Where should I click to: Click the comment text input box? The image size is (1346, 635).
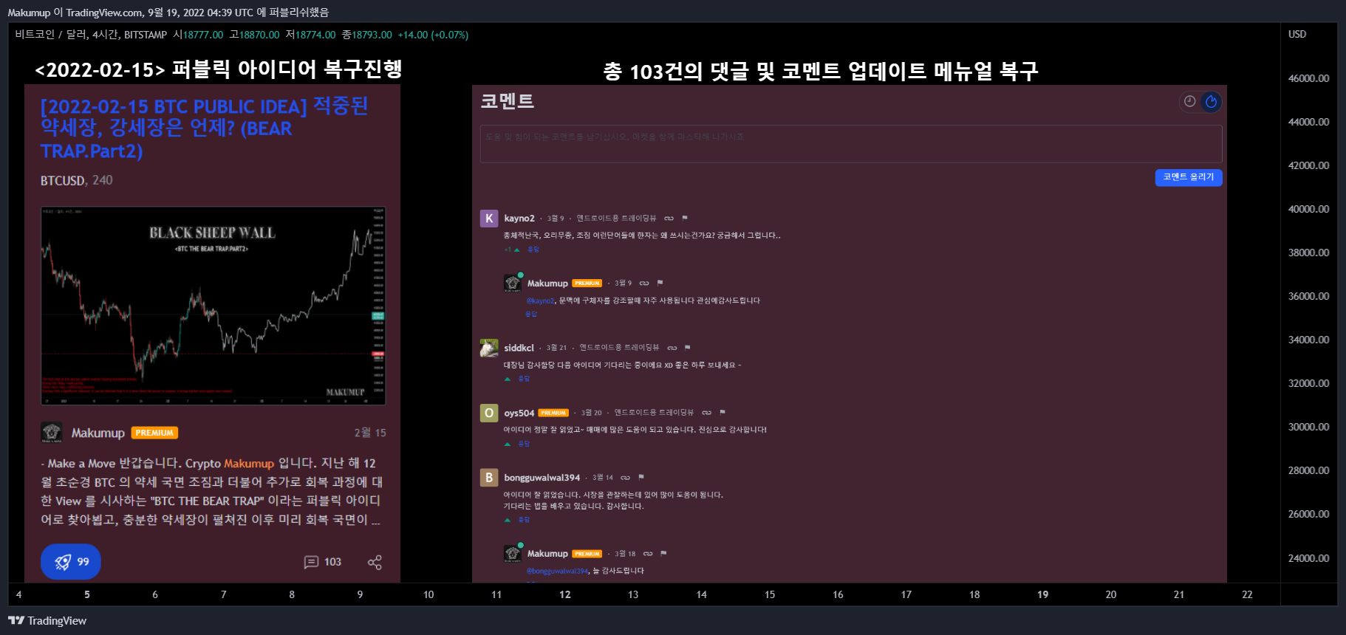[x=851, y=143]
